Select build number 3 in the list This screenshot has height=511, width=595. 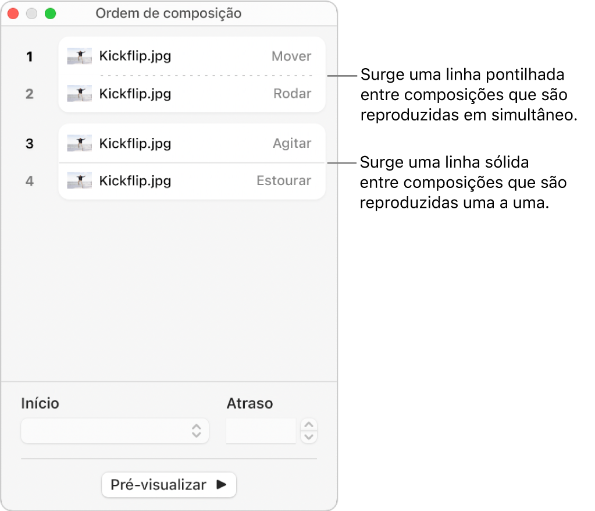point(29,143)
